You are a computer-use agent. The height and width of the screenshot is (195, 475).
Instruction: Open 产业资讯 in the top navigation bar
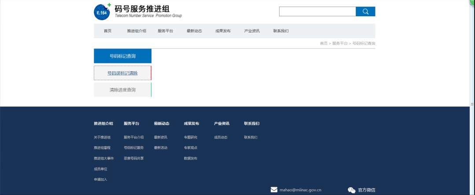tap(252, 31)
